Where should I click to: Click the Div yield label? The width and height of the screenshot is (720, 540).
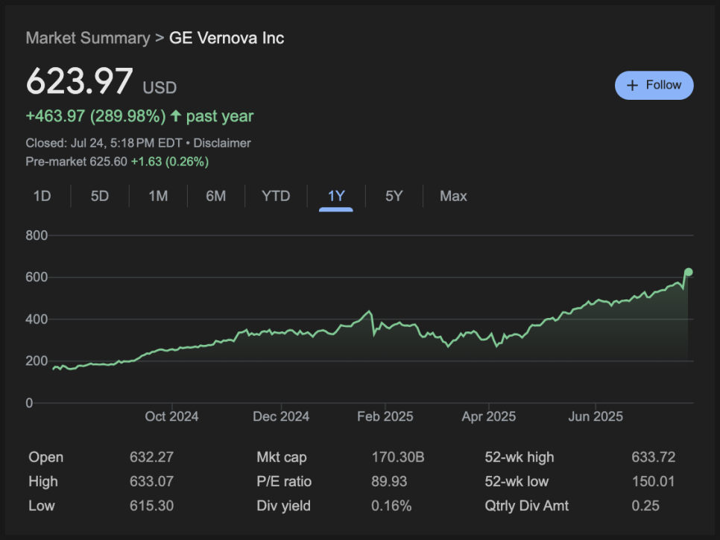click(283, 506)
